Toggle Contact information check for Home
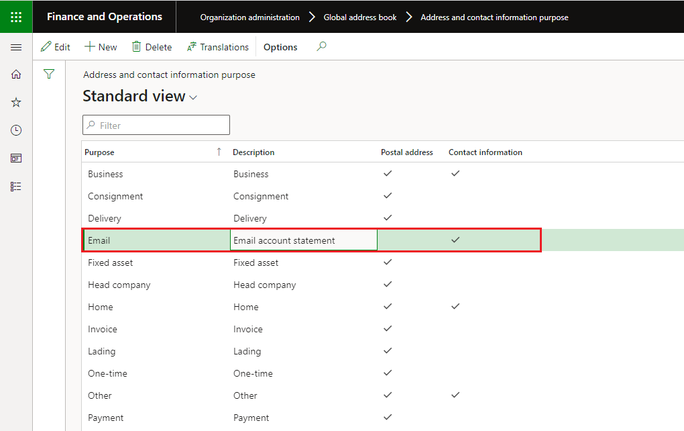The image size is (684, 431). click(x=455, y=306)
